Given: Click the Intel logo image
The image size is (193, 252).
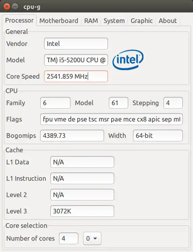Looking at the screenshot, I should click(128, 60).
